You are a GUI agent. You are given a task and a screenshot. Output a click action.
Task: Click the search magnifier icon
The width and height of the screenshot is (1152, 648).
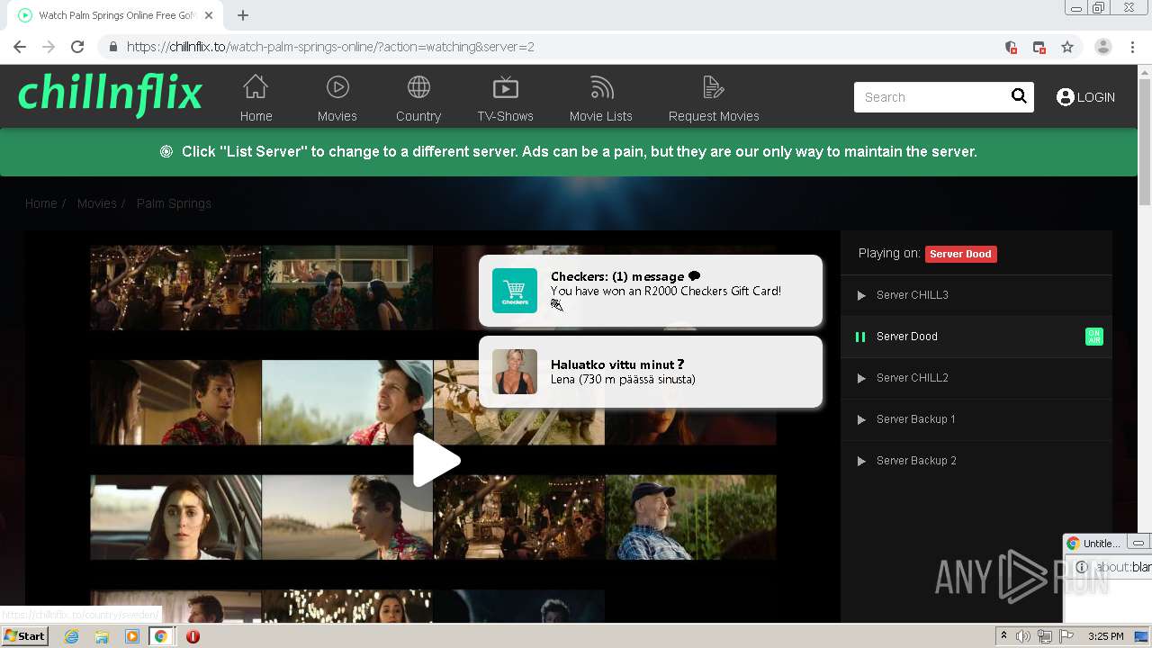point(1019,96)
